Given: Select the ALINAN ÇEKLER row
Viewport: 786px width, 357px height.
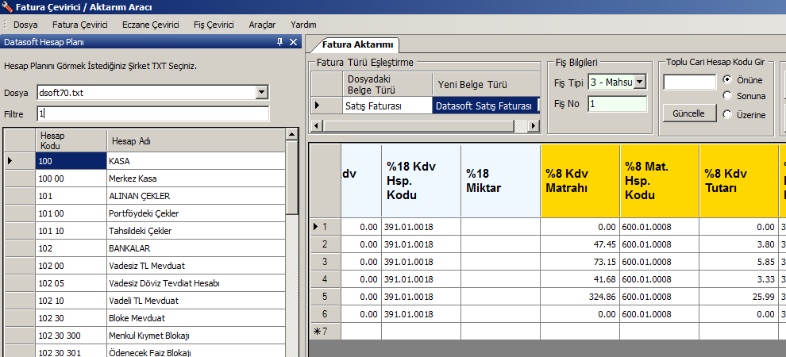Looking at the screenshot, I should (145, 196).
